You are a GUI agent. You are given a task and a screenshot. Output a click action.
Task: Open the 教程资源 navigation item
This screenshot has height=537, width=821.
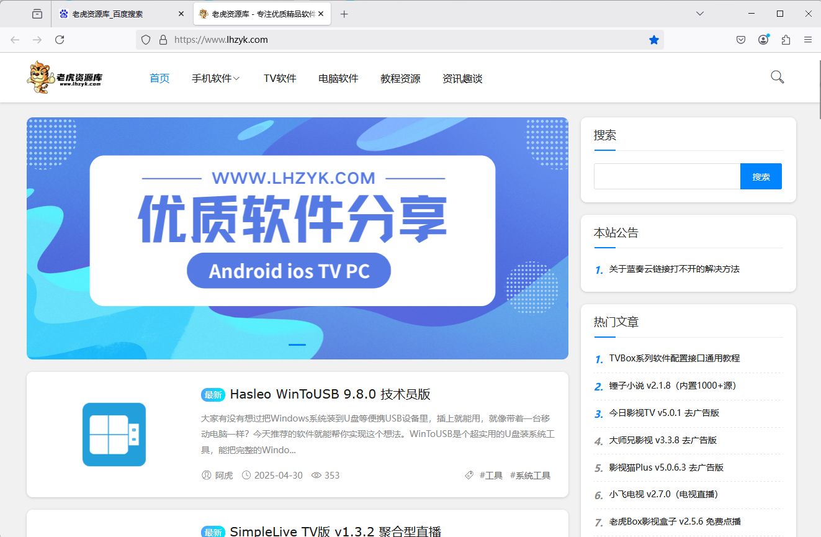(400, 78)
